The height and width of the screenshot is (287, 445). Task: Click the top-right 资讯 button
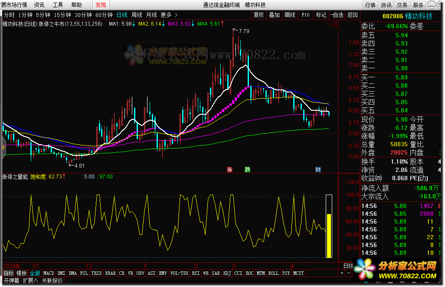coord(386,5)
